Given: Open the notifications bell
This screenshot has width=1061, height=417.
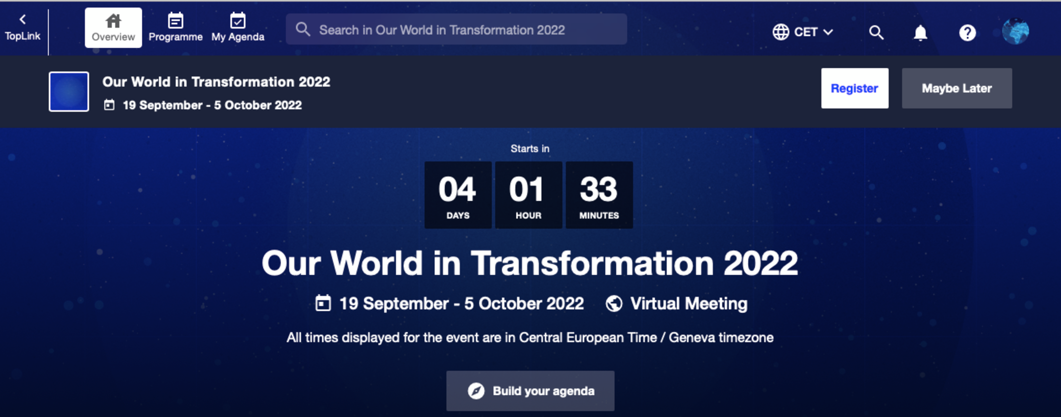Looking at the screenshot, I should (x=920, y=33).
